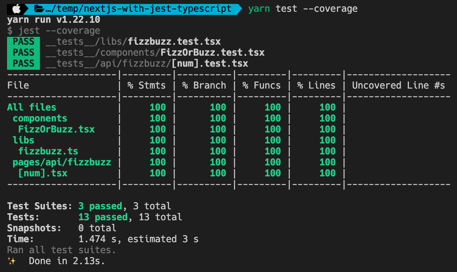Click the 'fizzbuzz.ts' row label
Viewport: 457px width, 272px height.
[x=48, y=151]
